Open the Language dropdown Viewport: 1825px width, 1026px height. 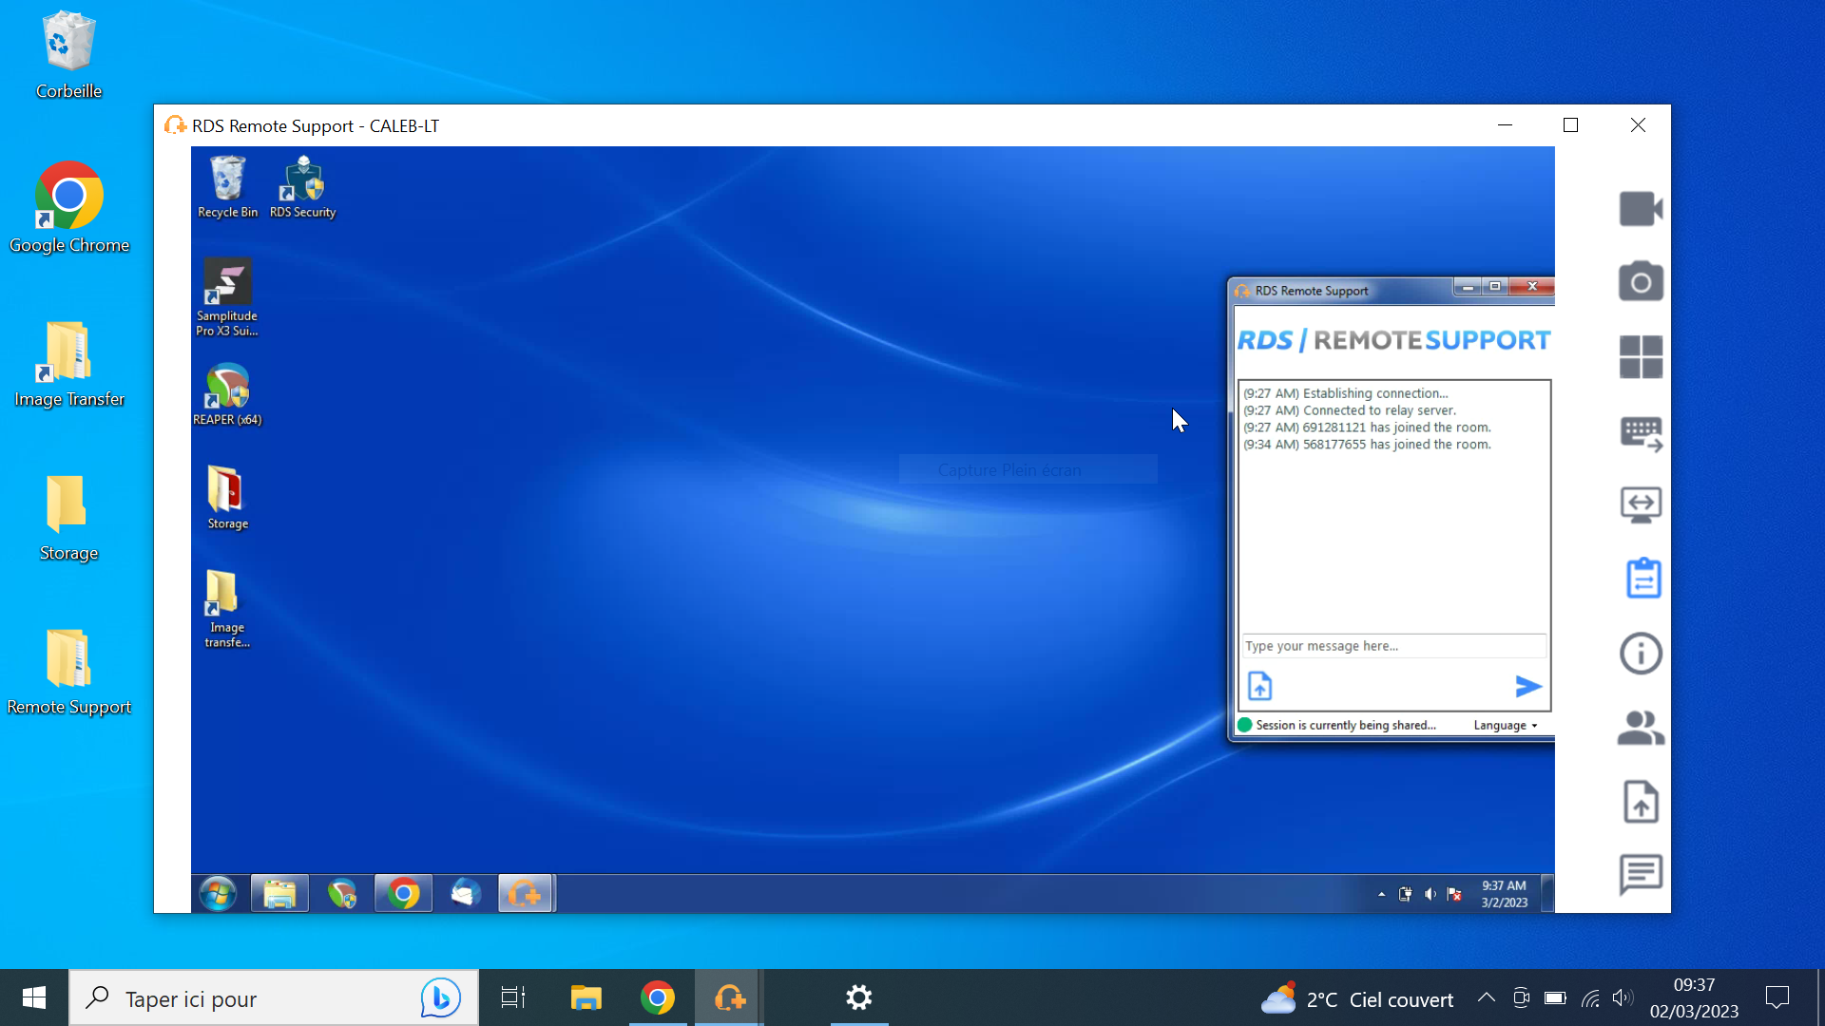tap(1505, 725)
